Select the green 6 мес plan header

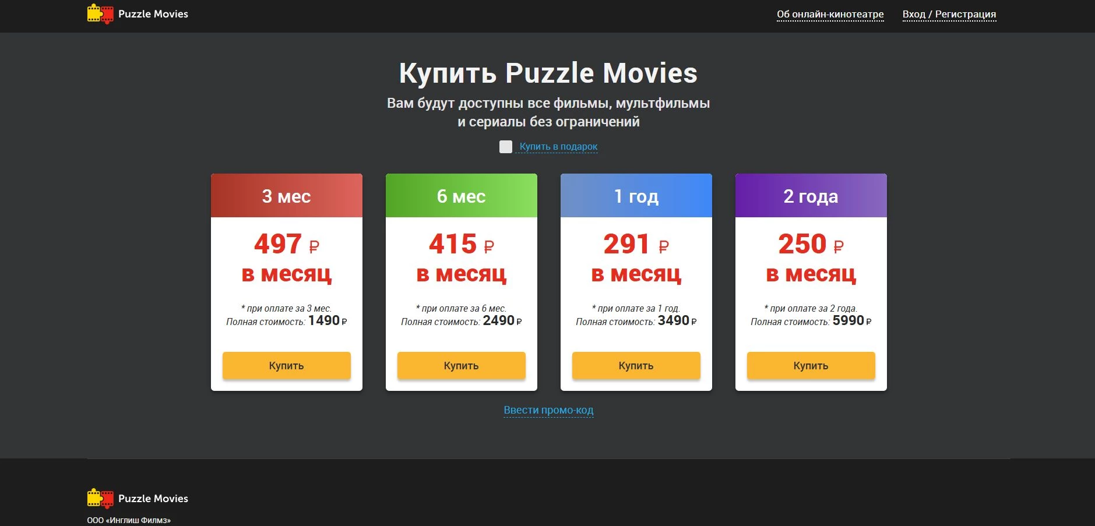pyautogui.click(x=461, y=196)
